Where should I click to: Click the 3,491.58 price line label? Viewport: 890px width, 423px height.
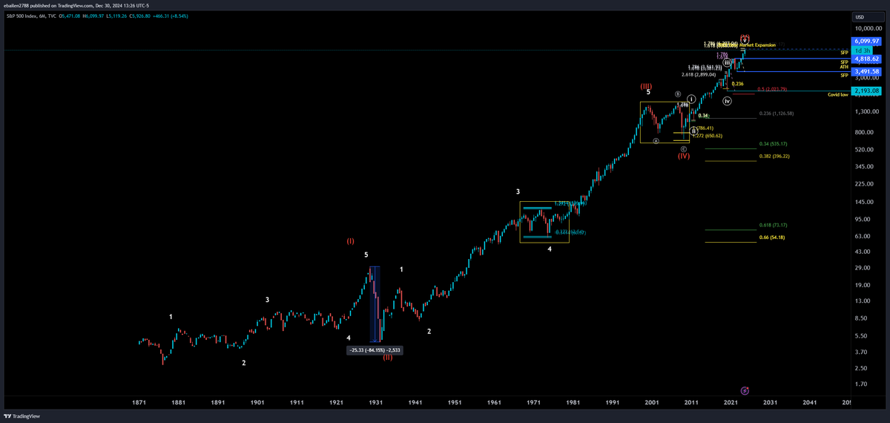pyautogui.click(x=866, y=72)
